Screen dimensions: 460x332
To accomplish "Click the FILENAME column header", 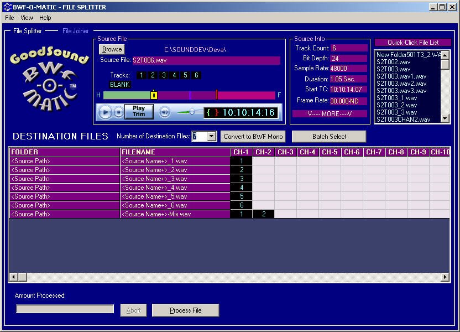I will (x=175, y=152).
